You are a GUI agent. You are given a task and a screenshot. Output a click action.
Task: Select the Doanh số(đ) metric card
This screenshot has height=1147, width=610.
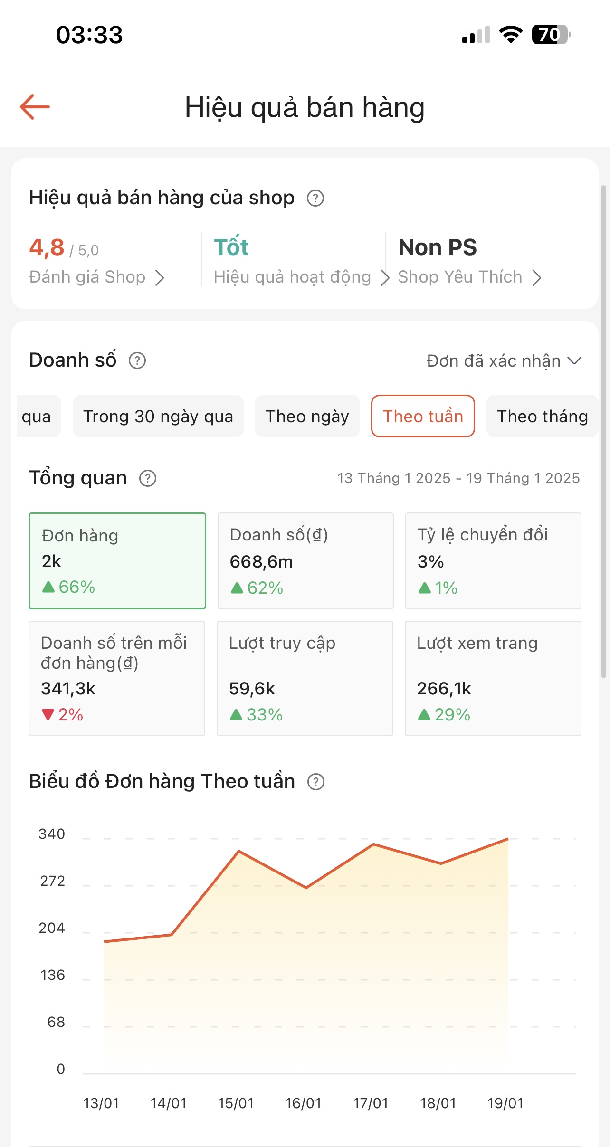pyautogui.click(x=305, y=560)
